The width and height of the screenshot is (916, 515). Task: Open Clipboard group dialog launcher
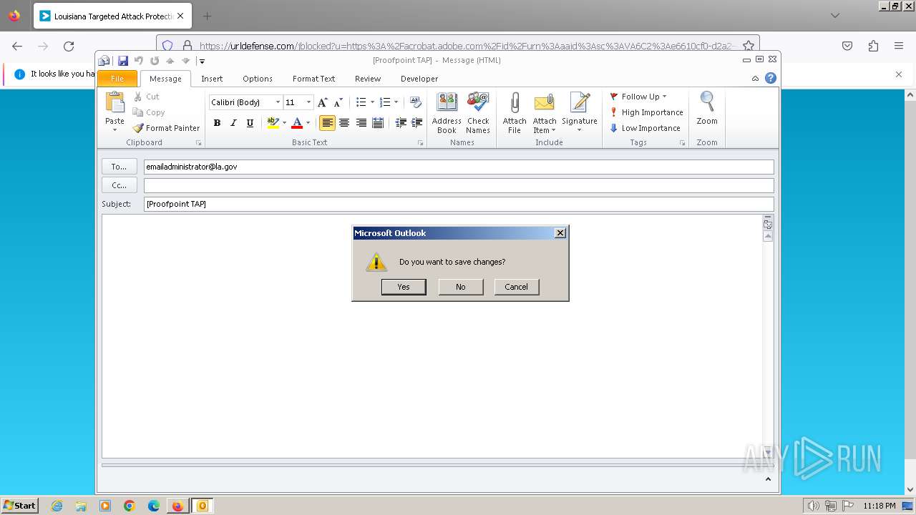pos(199,143)
